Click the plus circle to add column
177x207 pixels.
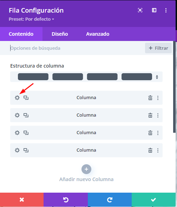(x=86, y=169)
